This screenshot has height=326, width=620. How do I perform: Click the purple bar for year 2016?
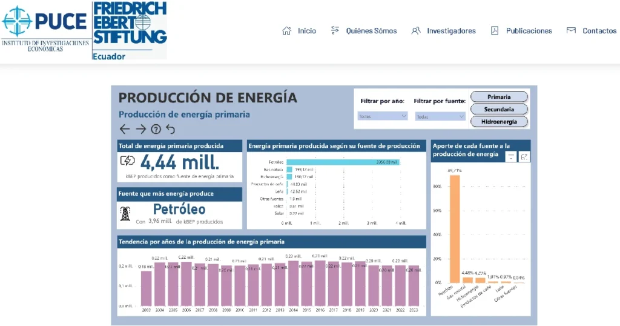pyautogui.click(x=320, y=283)
